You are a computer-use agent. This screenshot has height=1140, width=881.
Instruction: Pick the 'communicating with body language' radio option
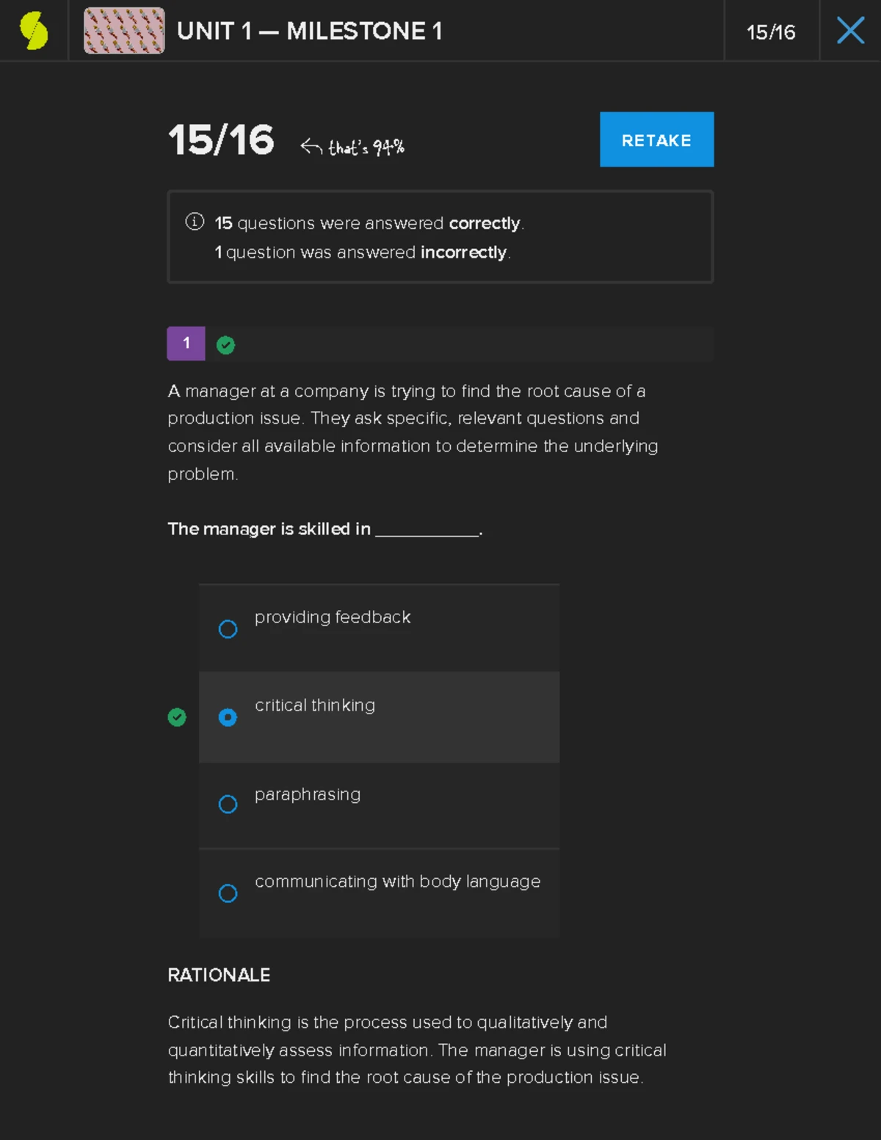(x=228, y=893)
